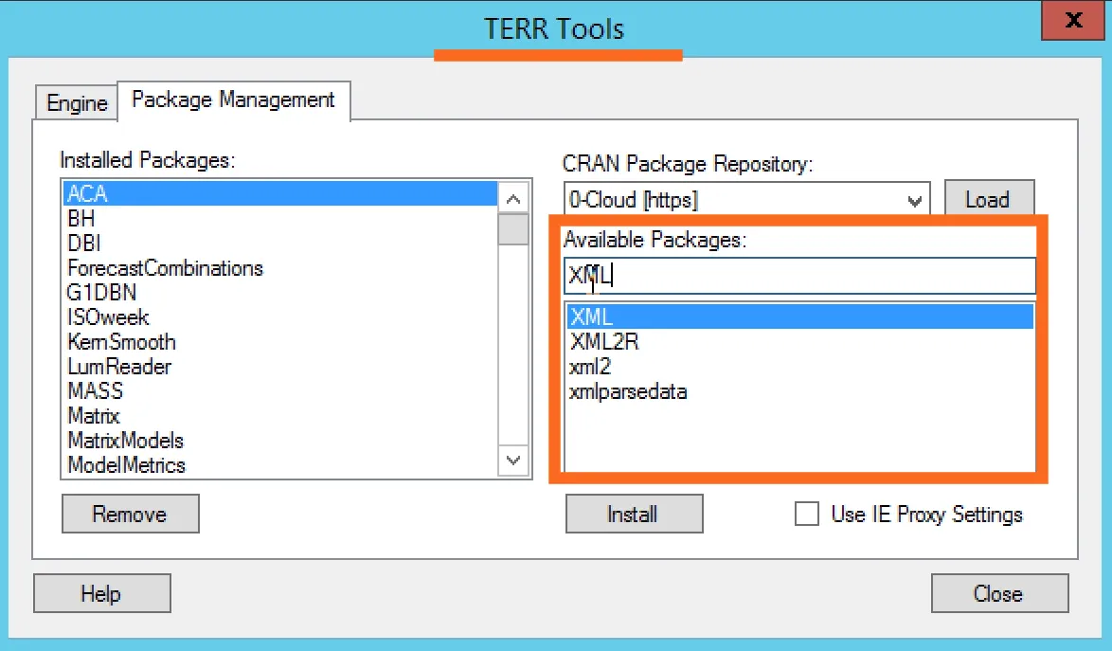Select KernSmooth package
The image size is (1112, 651).
(280, 342)
